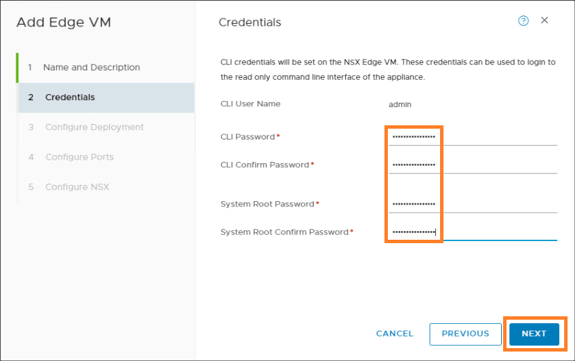Jump to Configure Ports step

pos(79,157)
